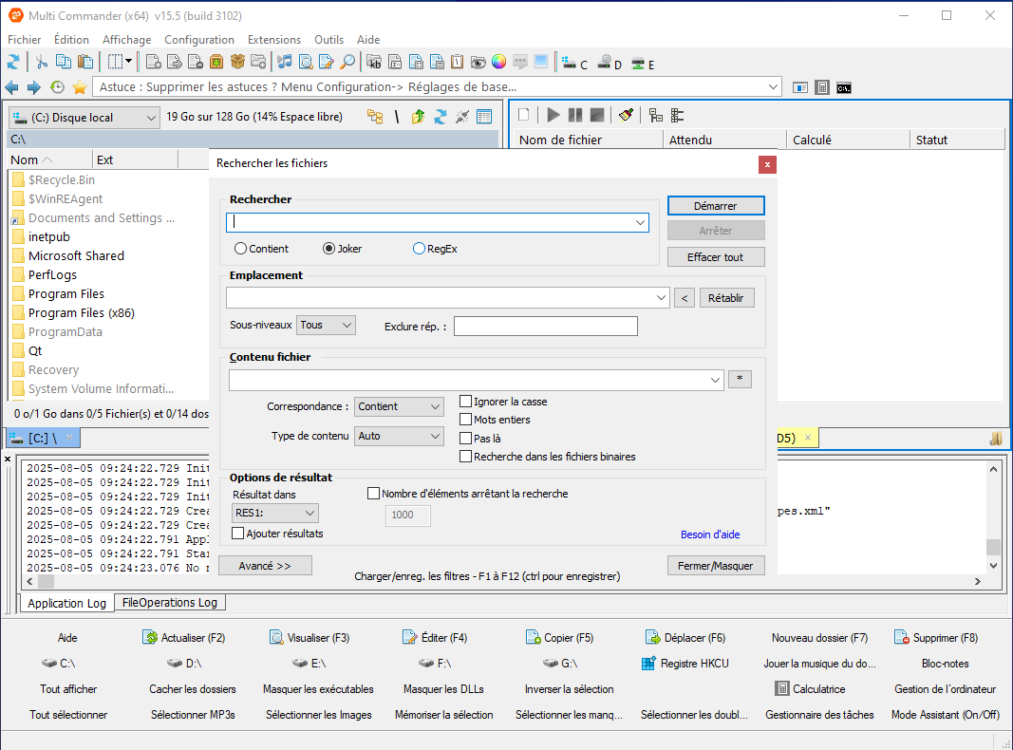1013x750 pixels.
Task: Click the calculator icon beside the tips bar
Action: (x=822, y=87)
